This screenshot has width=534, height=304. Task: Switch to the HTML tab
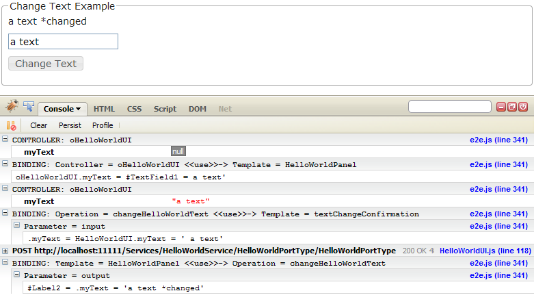(104, 109)
